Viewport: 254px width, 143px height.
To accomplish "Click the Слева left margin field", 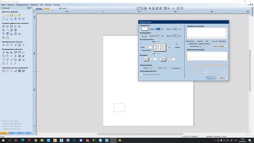I will point(149,47).
